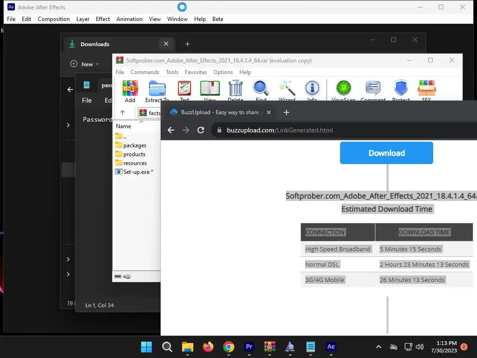Open the taskbar date and time
The height and width of the screenshot is (358, 477).
pos(444,347)
